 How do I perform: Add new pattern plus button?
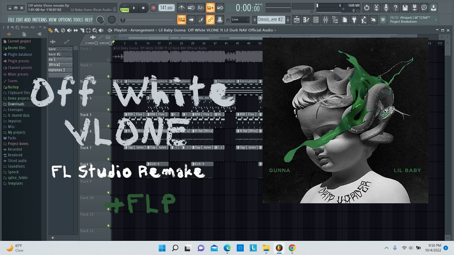pyautogui.click(x=288, y=20)
